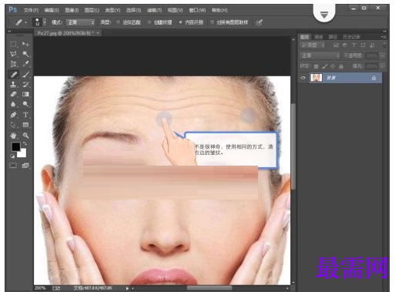Filter layers by smart objects icon

pyautogui.click(x=372, y=45)
